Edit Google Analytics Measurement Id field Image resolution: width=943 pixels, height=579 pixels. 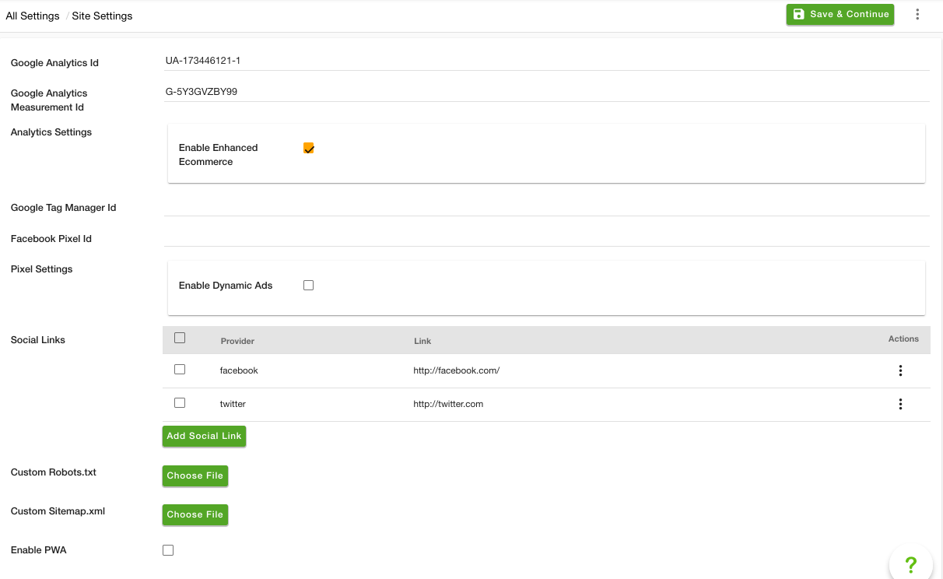pos(546,92)
